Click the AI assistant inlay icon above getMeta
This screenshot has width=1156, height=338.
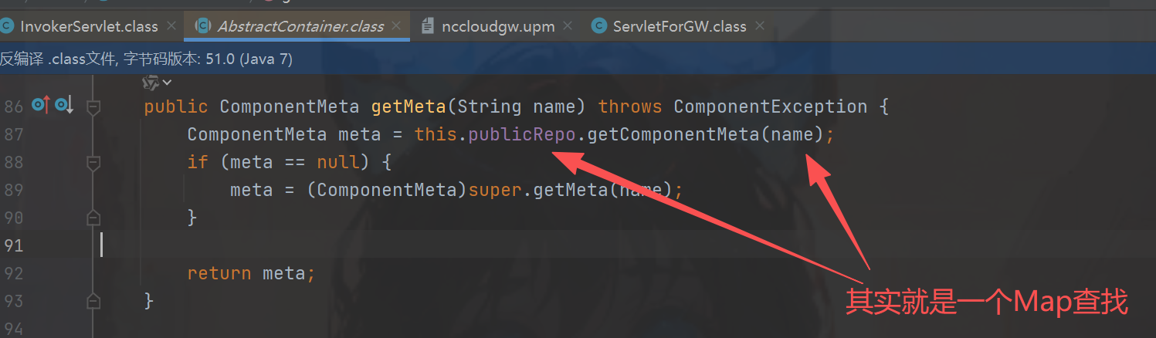(151, 82)
